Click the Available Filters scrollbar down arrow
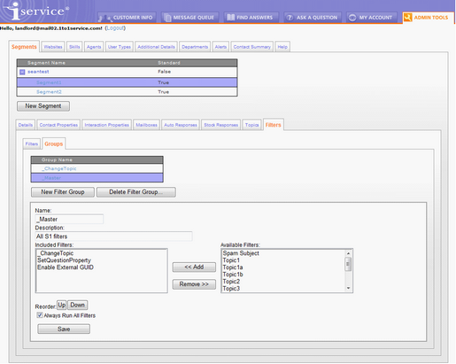 click(348, 288)
